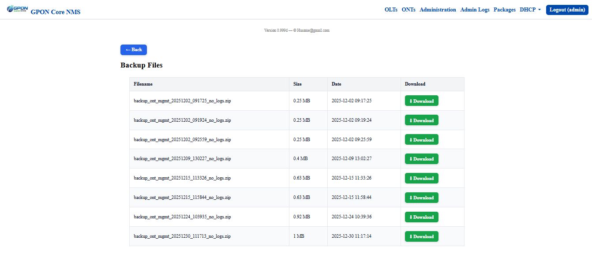
Task: Click the download icon for backup dated 2025-12-09
Action: click(x=411, y=159)
